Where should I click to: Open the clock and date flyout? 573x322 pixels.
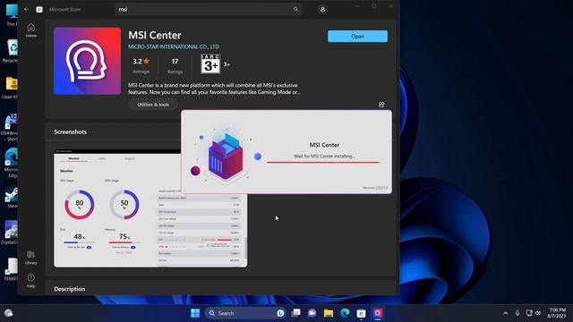(557, 313)
